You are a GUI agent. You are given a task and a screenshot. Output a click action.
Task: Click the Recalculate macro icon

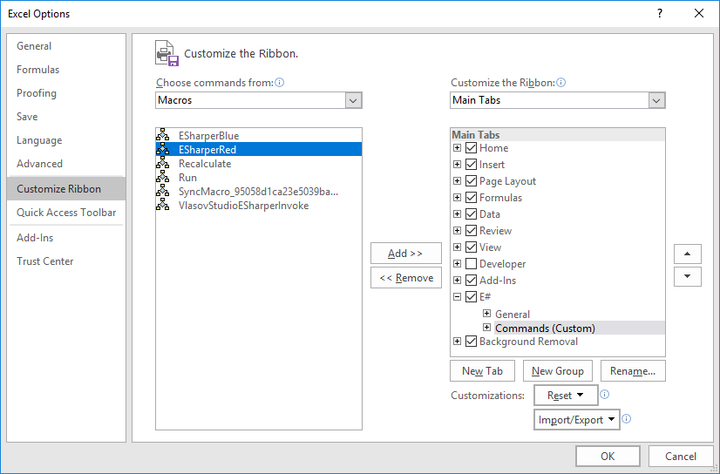click(162, 164)
